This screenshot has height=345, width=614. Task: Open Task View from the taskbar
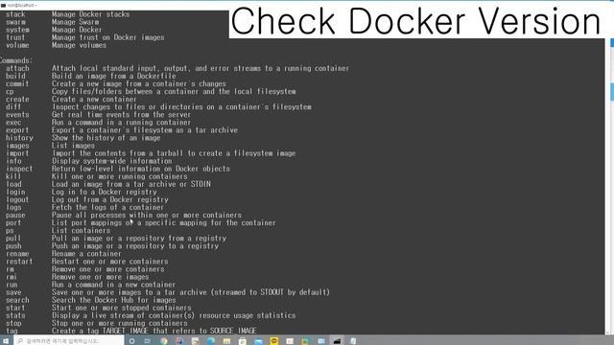coord(147,341)
